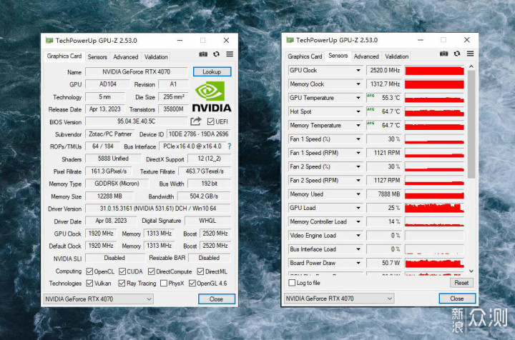Click the 7888 MB Memory Used value

pos(384,194)
